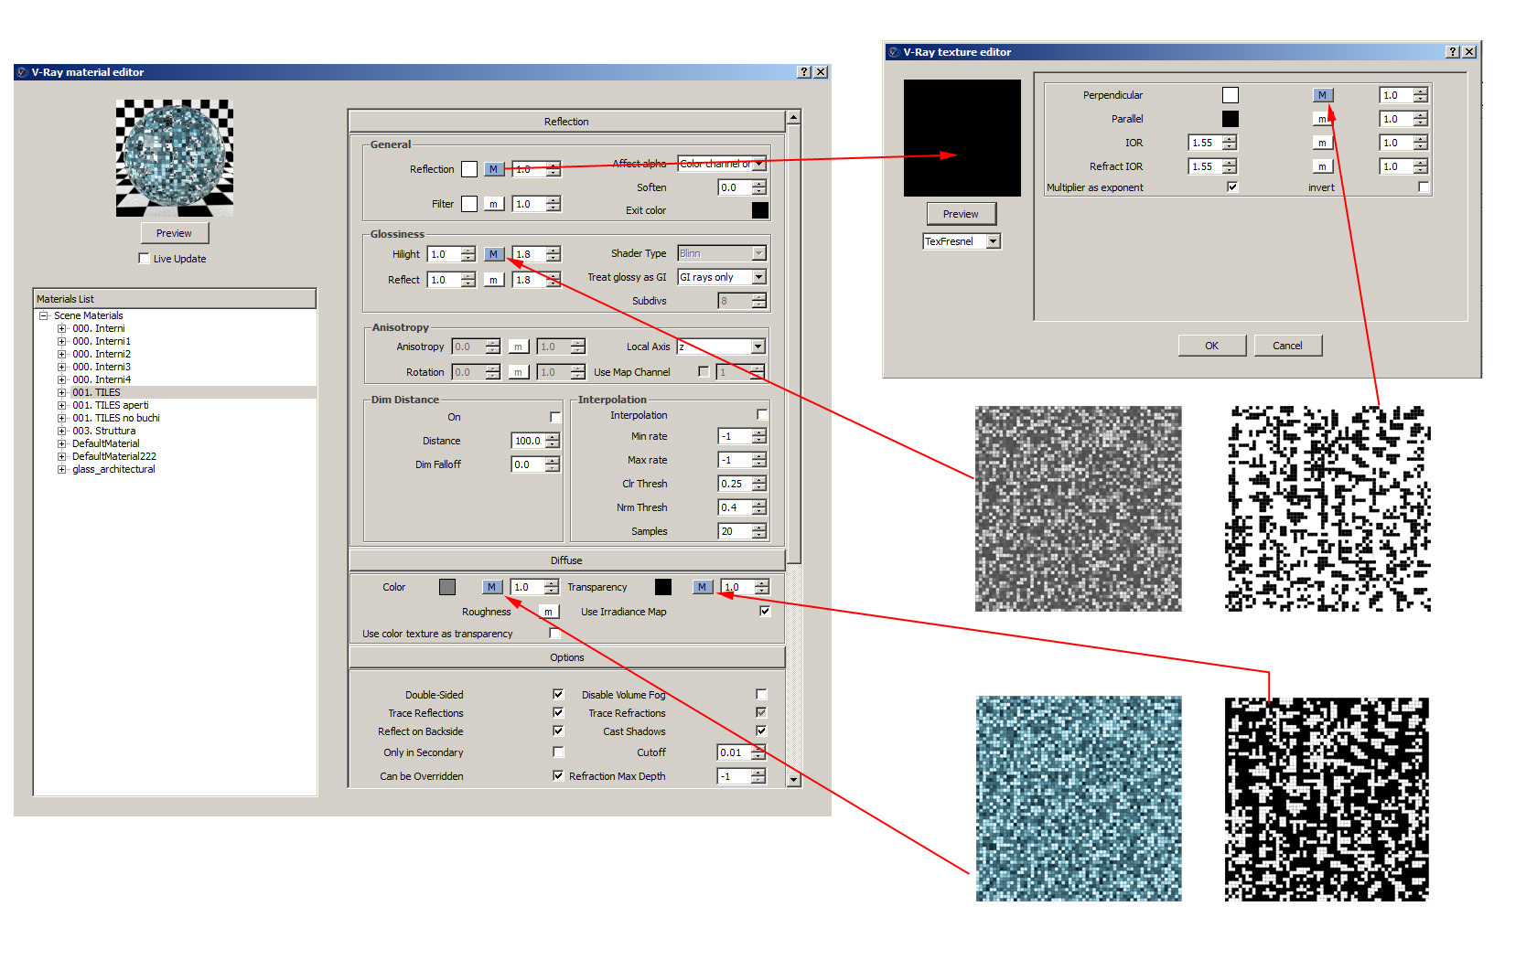Screen dimensions: 1537x960
Task: Click help button in V-Ray material editor title bar
Action: (x=804, y=72)
